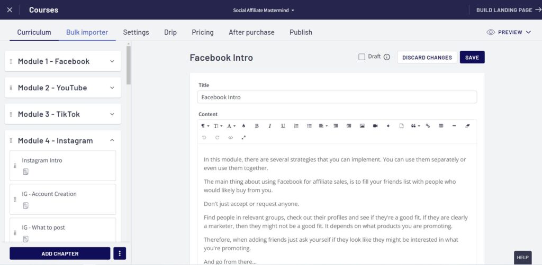
Task: Open the Pricing tab
Action: point(203,32)
